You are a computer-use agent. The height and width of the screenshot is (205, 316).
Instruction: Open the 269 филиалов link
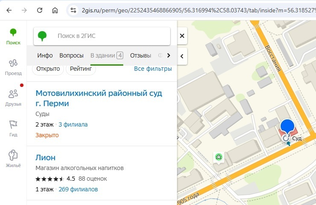click(x=78, y=189)
